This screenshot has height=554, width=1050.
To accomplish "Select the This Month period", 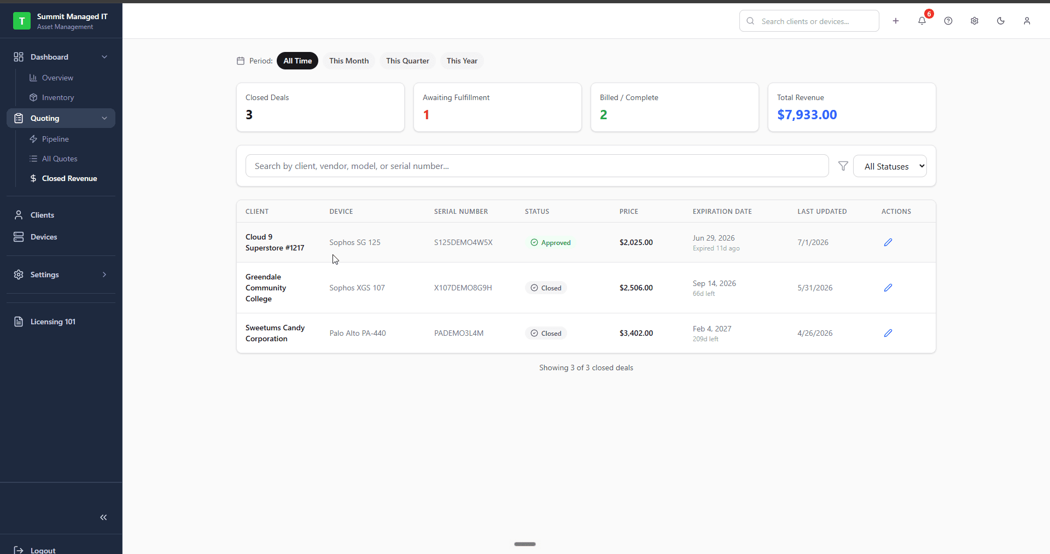I will [x=349, y=61].
